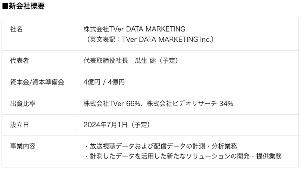The image size is (301, 169).
Task: Select the 社名 row label
Action: pos(16,29)
